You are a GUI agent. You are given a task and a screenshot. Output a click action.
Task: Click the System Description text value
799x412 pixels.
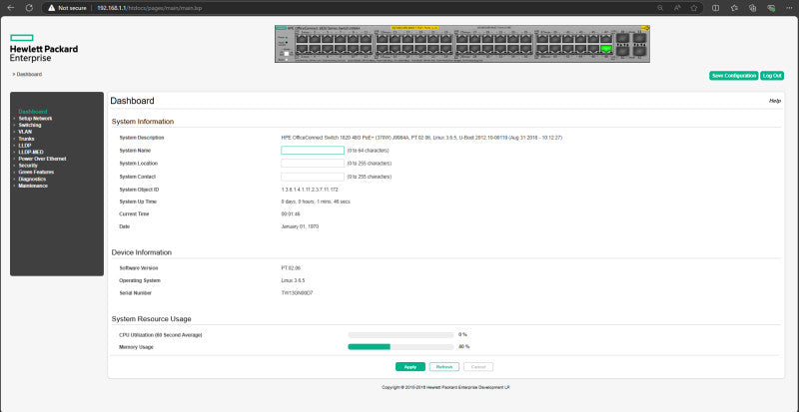pos(421,138)
